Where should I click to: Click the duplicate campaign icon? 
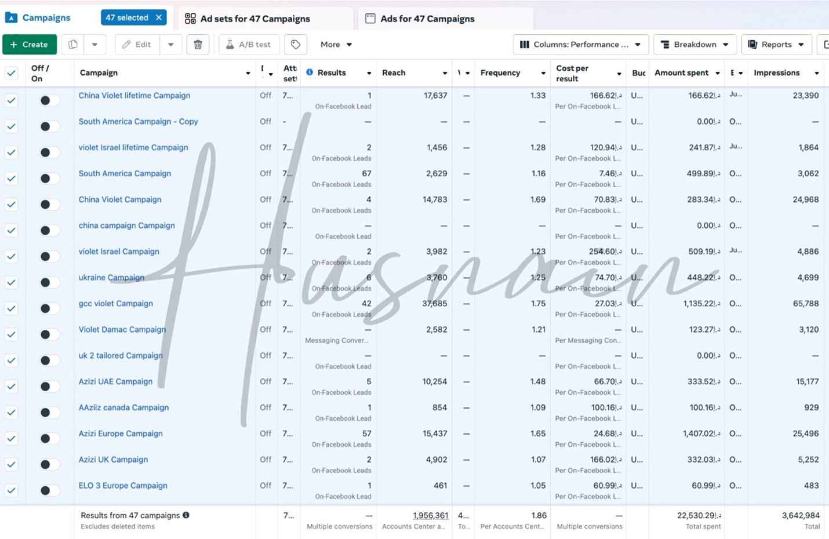click(73, 45)
